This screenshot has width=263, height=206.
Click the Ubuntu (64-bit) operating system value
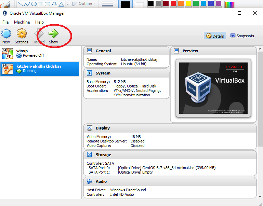(134, 64)
